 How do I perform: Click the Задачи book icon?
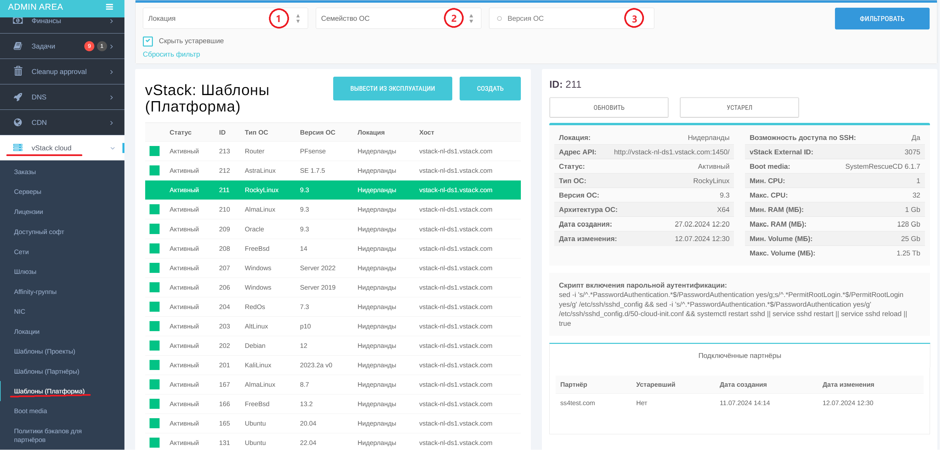17,46
